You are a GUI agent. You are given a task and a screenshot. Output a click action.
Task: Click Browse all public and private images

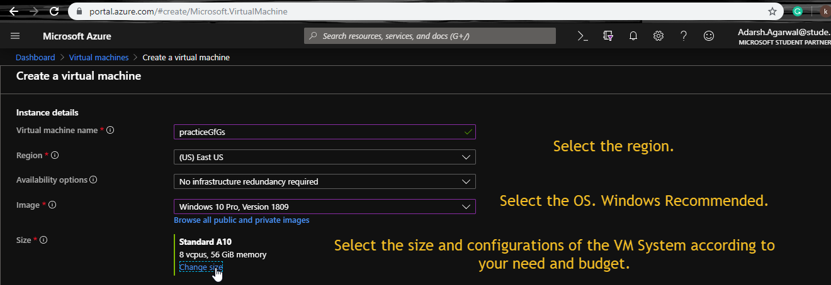click(x=241, y=220)
